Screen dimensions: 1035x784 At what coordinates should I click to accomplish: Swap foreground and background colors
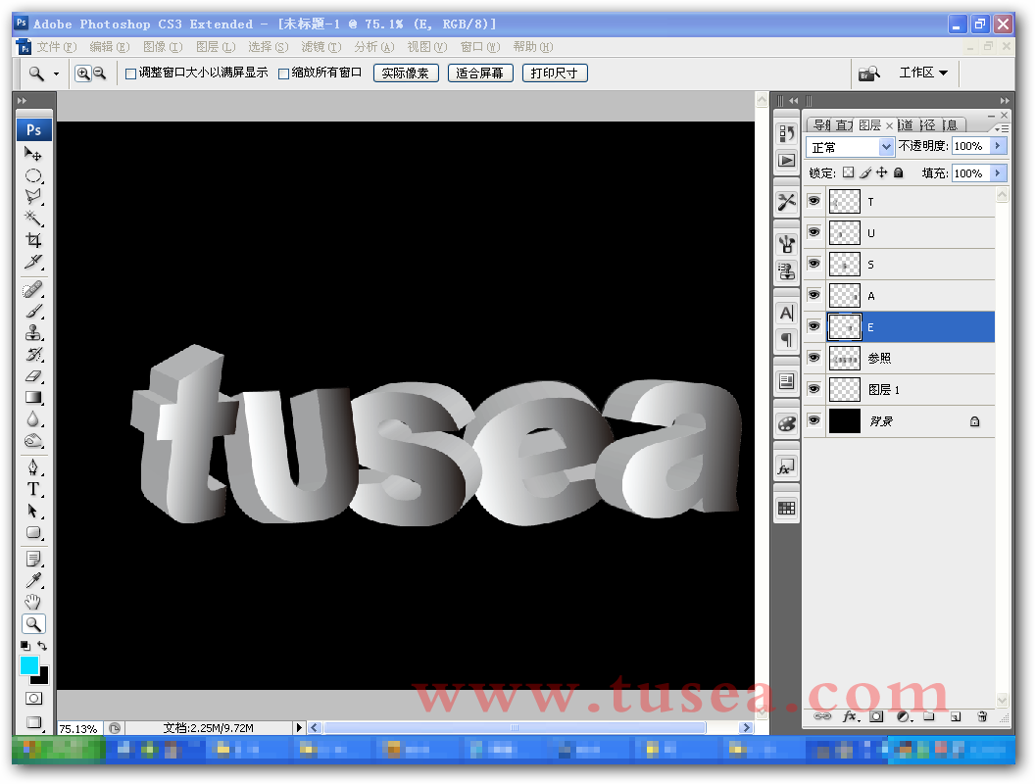point(42,646)
